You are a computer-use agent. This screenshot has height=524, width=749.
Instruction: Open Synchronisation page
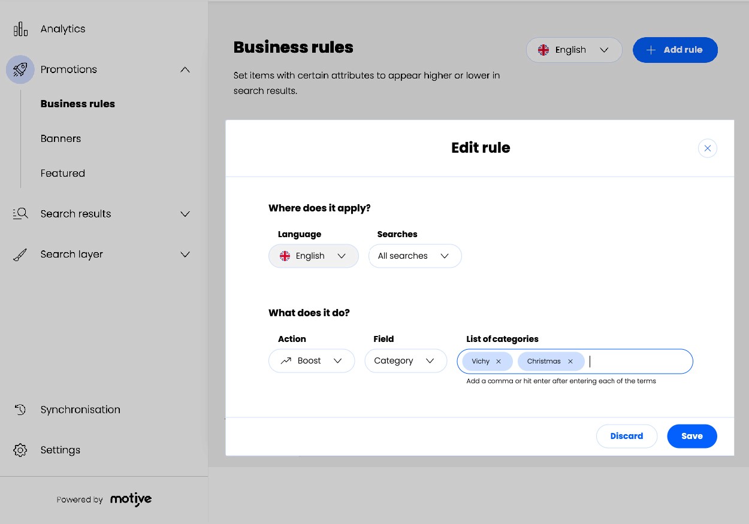[x=80, y=410]
